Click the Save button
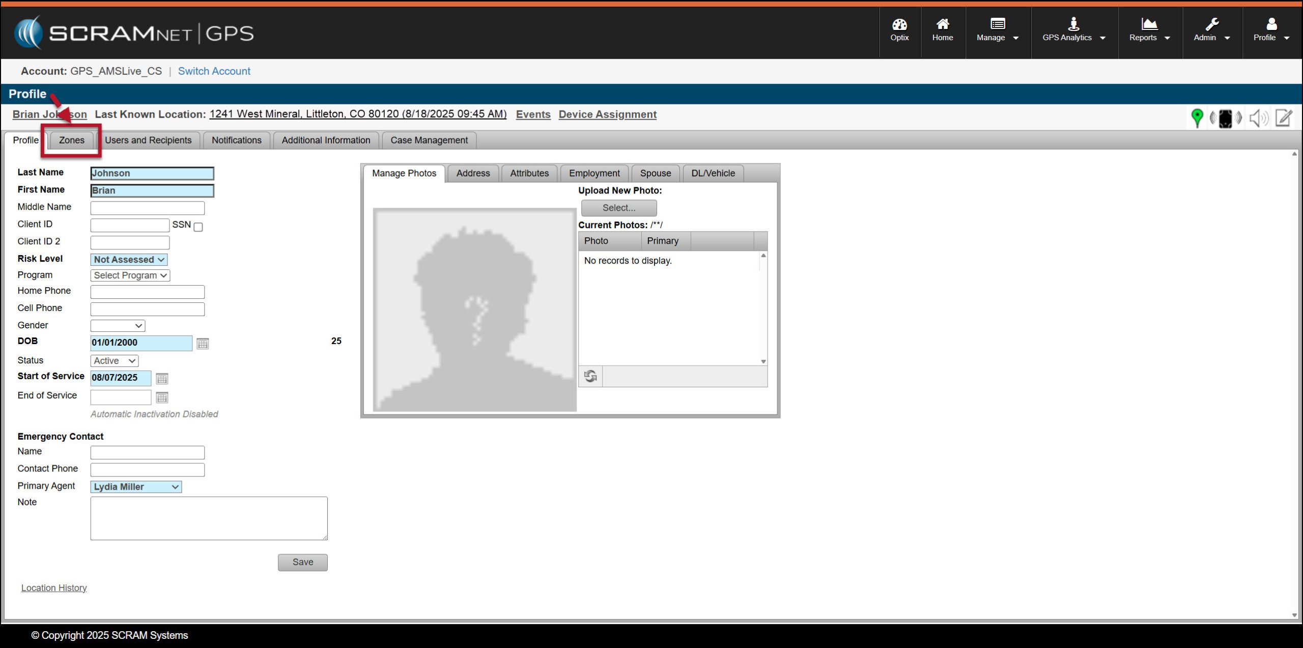This screenshot has width=1303, height=648. 302,562
